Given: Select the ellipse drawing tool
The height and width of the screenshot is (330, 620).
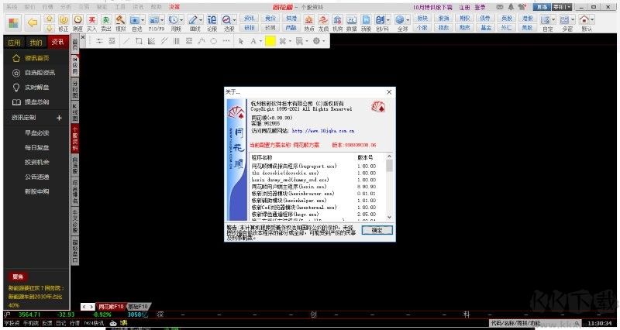Looking at the screenshot, I should click(x=214, y=41).
